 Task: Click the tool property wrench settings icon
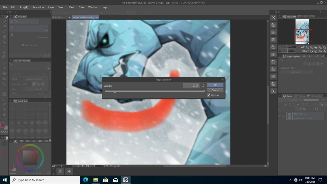coord(49,96)
